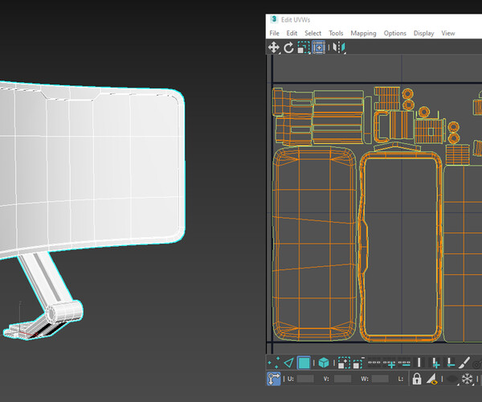Enable the Paint Select brush tool
This screenshot has height=402, width=482.
[464, 363]
